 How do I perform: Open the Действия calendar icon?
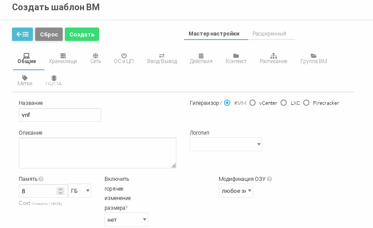[x=201, y=56]
